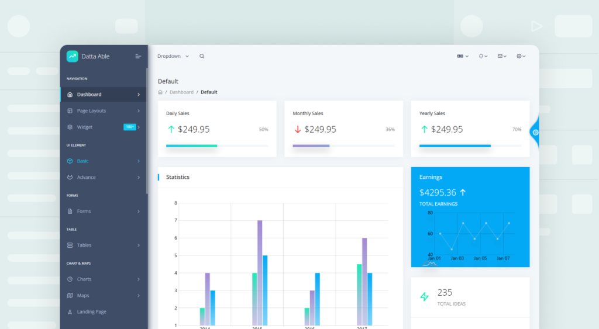599x329 pixels.
Task: Open Widget sidebar item
Action: click(x=103, y=127)
